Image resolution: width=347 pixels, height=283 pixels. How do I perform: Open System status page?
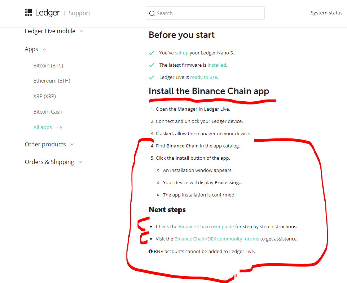pyautogui.click(x=326, y=13)
